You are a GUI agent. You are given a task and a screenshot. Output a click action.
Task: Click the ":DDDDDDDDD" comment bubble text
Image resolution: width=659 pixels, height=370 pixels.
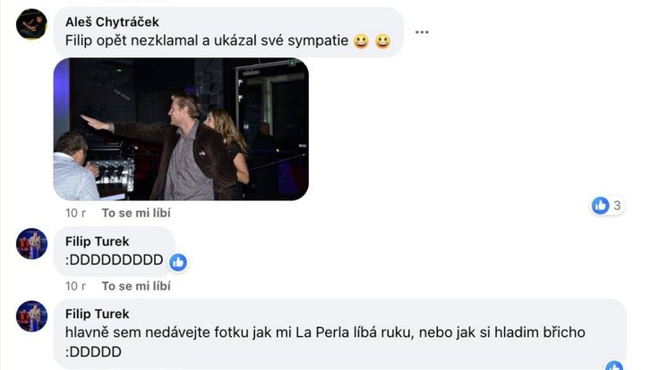[114, 260]
